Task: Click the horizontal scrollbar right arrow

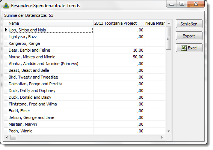Action: (x=162, y=137)
